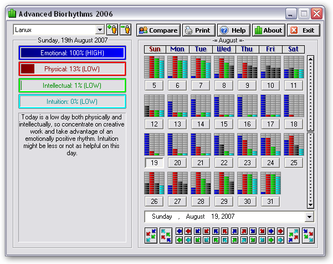The height and width of the screenshot is (264, 333).
Task: Click the Print button
Action: (199, 30)
